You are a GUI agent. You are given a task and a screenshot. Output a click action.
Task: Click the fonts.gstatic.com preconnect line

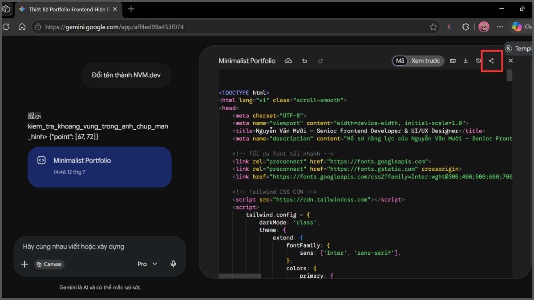[347, 169]
